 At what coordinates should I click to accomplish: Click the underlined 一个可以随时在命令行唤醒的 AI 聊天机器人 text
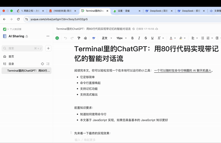(x=183, y=71)
